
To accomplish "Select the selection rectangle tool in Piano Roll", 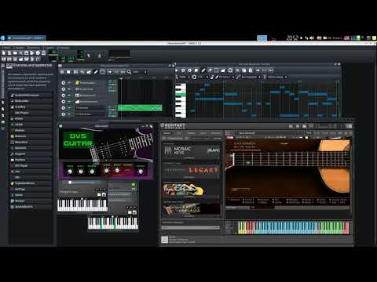I will (216, 70).
